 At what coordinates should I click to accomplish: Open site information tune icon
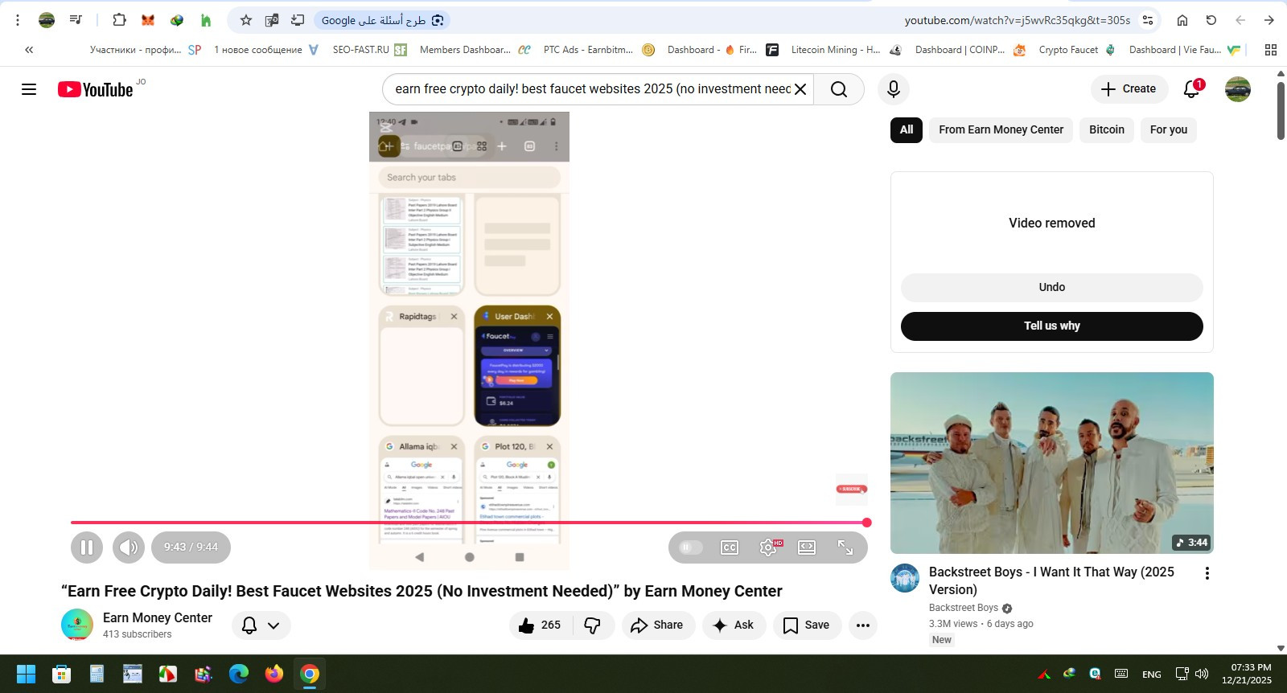tap(1148, 20)
